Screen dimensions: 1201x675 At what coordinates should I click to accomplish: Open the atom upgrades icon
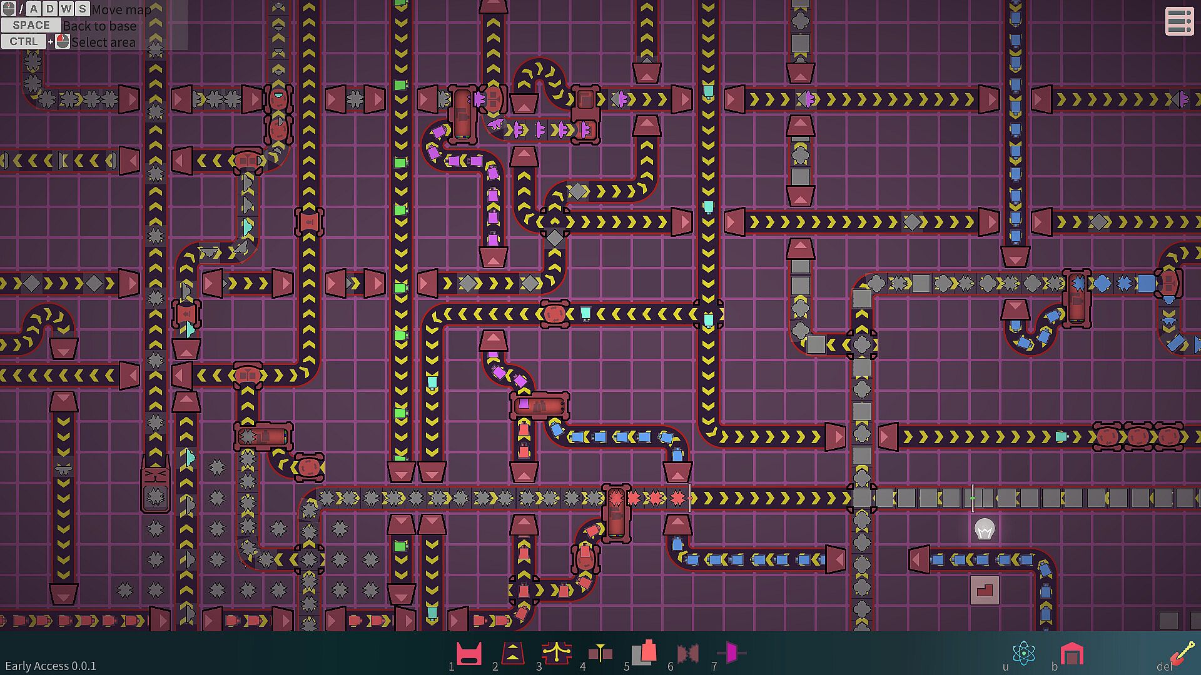[1023, 654]
